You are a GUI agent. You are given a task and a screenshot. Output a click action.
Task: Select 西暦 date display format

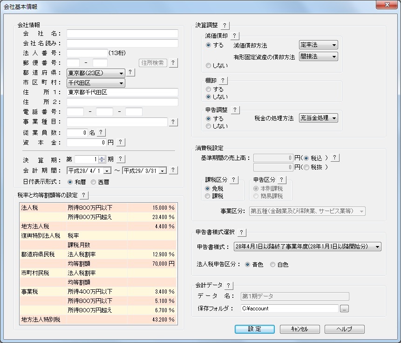(94, 182)
